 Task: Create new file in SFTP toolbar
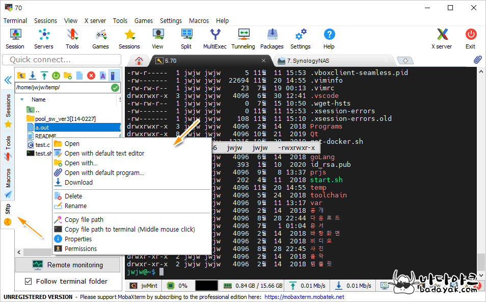coord(79,75)
